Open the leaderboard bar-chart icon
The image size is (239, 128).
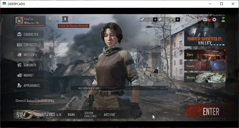(187, 20)
